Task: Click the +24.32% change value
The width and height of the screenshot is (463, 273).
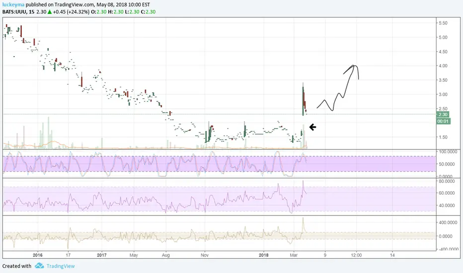Action: [78, 12]
